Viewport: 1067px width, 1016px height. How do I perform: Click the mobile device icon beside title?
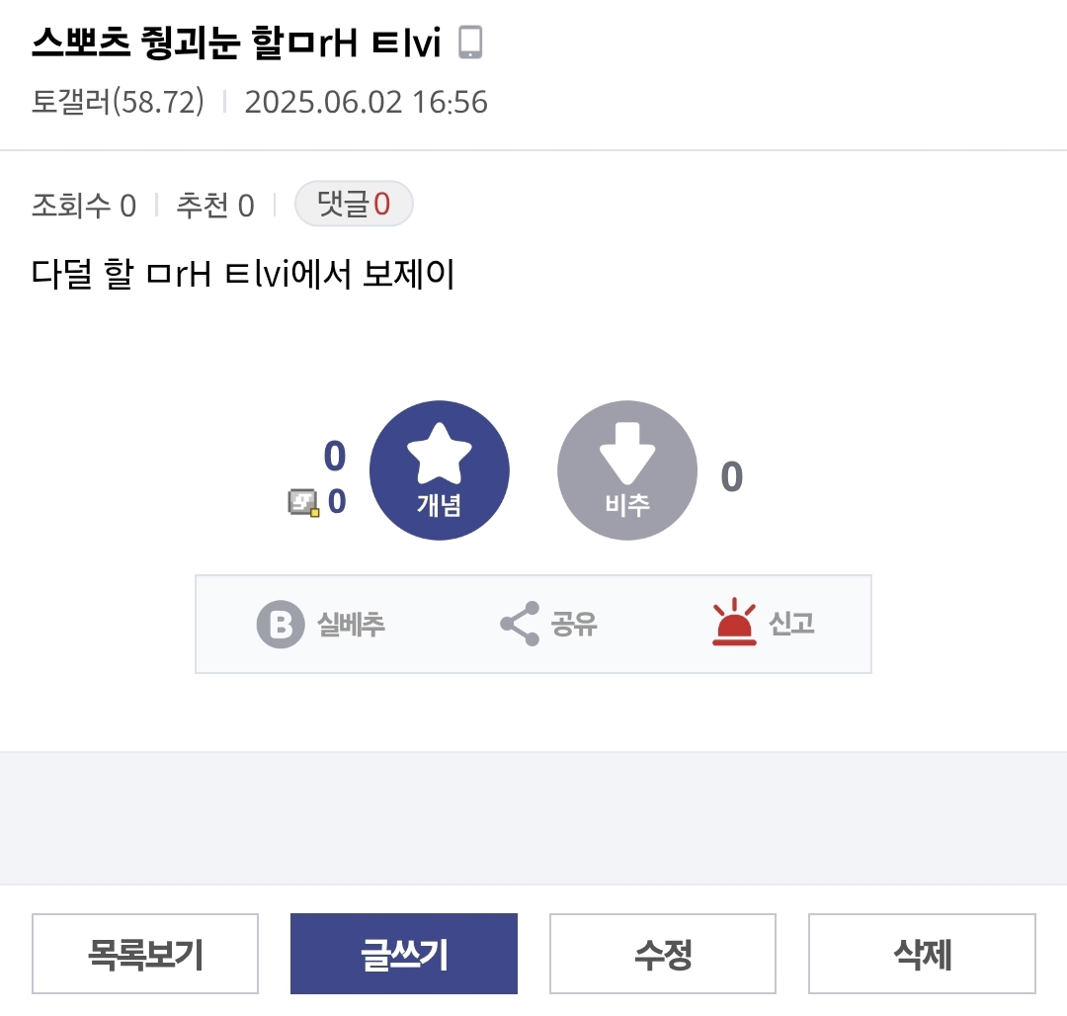[x=471, y=42]
